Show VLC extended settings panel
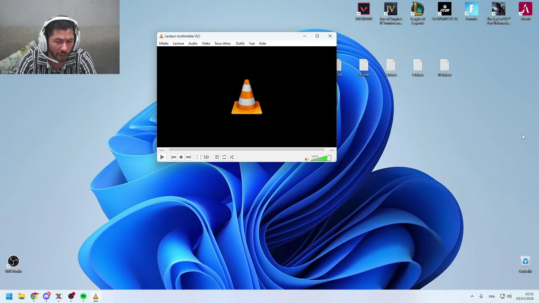The width and height of the screenshot is (539, 303). coord(206,157)
